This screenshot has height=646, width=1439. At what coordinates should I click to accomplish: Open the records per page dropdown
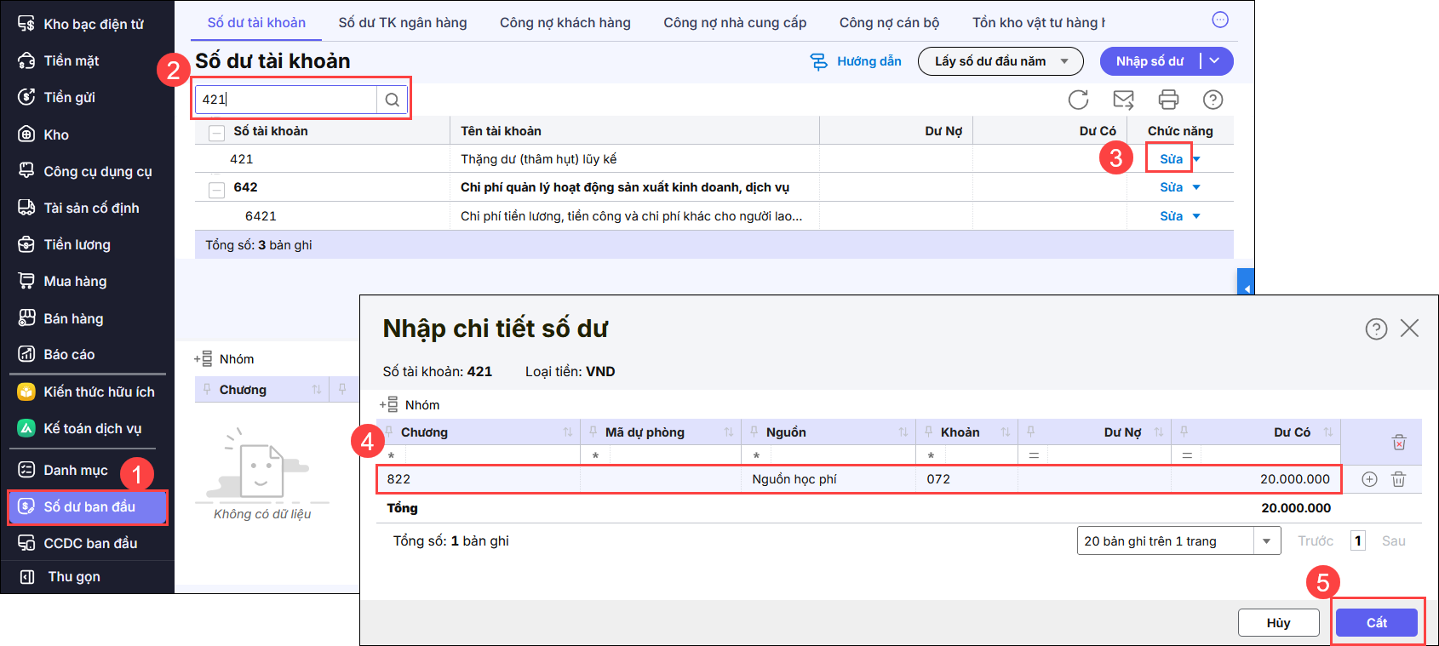[x=1266, y=541]
